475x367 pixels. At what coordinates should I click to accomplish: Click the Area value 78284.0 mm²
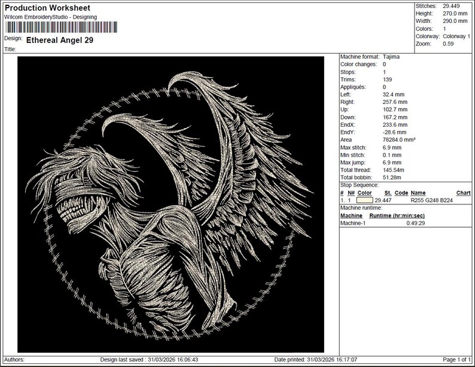(399, 140)
